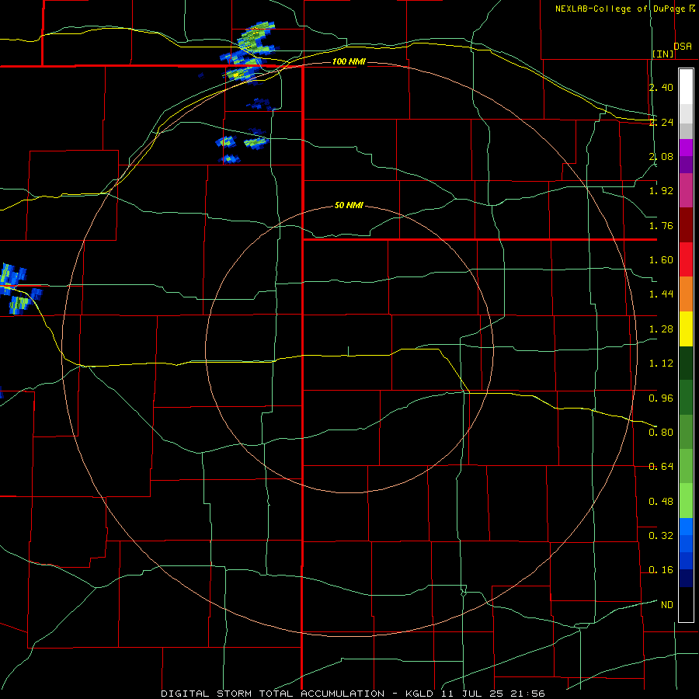Image resolution: width=699 pixels, height=699 pixels.
Task: Click the 100 NMI range ring label
Action: click(349, 61)
